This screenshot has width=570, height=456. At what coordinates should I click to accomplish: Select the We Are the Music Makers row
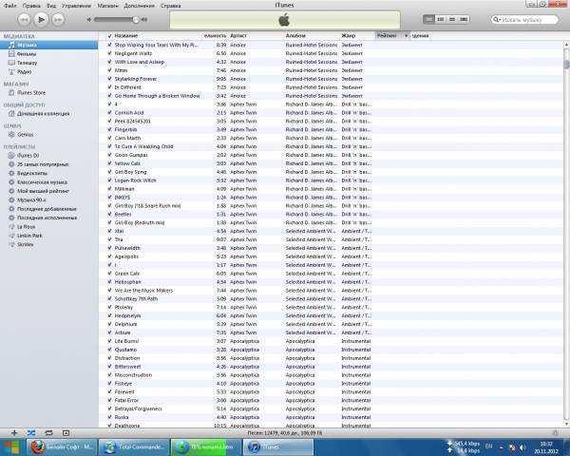[x=331, y=290]
